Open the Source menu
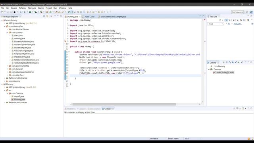254x143 pixels. click(14, 8)
